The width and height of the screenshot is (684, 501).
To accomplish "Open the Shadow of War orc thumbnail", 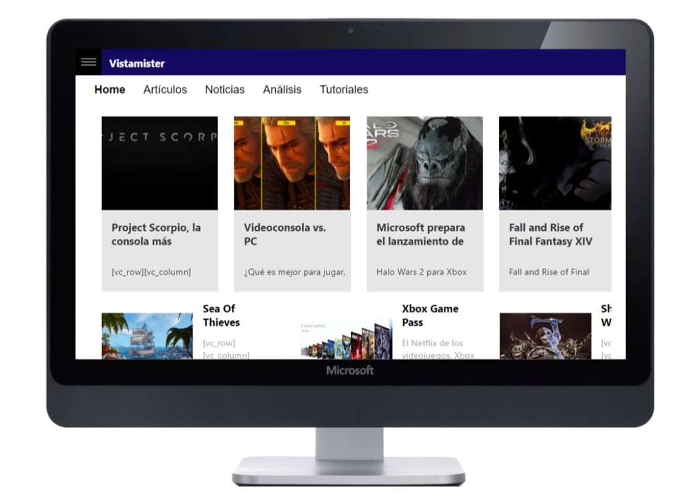I will pyautogui.click(x=545, y=336).
